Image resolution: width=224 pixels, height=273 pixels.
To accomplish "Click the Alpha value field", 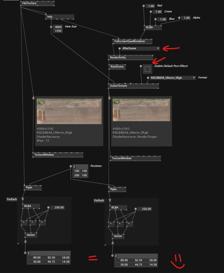I will click(x=186, y=18).
